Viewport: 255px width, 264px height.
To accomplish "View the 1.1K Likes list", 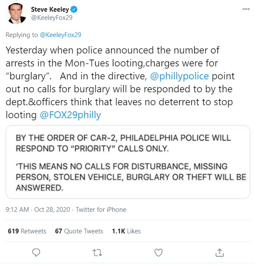I will (126, 231).
